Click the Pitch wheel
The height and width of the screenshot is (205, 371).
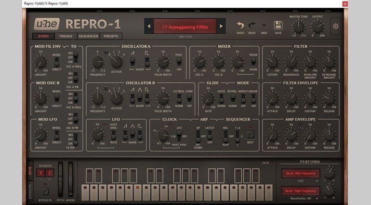click(x=61, y=179)
